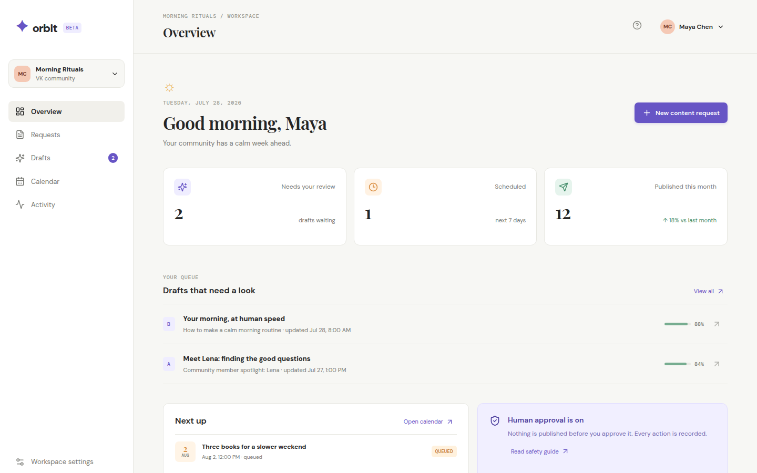This screenshot has height=473, width=757.
Task: Open the Scheduled card
Action: tap(445, 207)
